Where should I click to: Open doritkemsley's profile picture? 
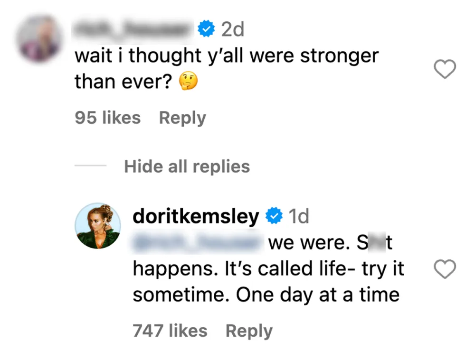coord(98,226)
